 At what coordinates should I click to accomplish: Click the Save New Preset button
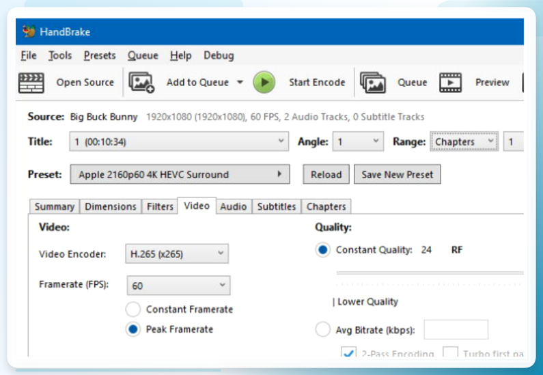click(x=398, y=174)
